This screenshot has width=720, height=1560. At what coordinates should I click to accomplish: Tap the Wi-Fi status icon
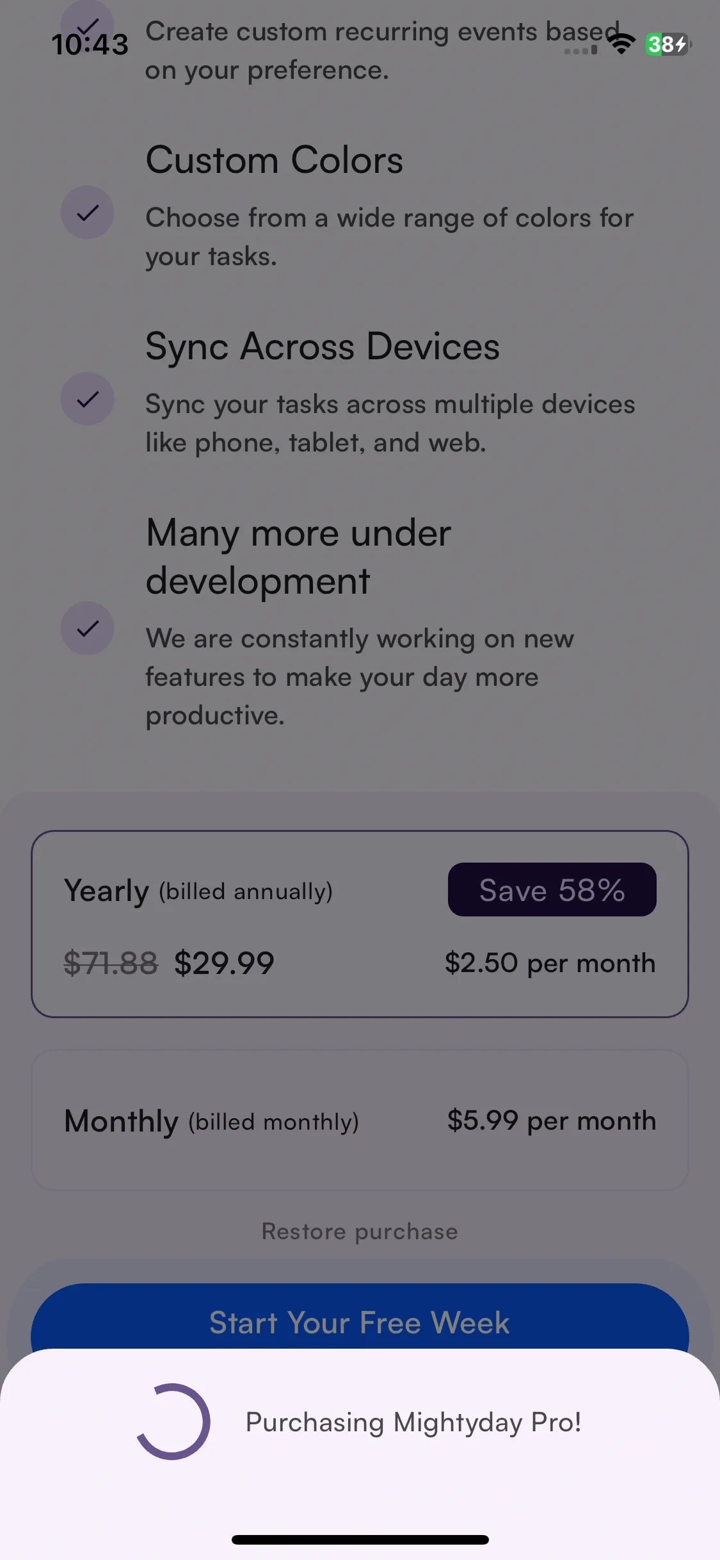(621, 44)
